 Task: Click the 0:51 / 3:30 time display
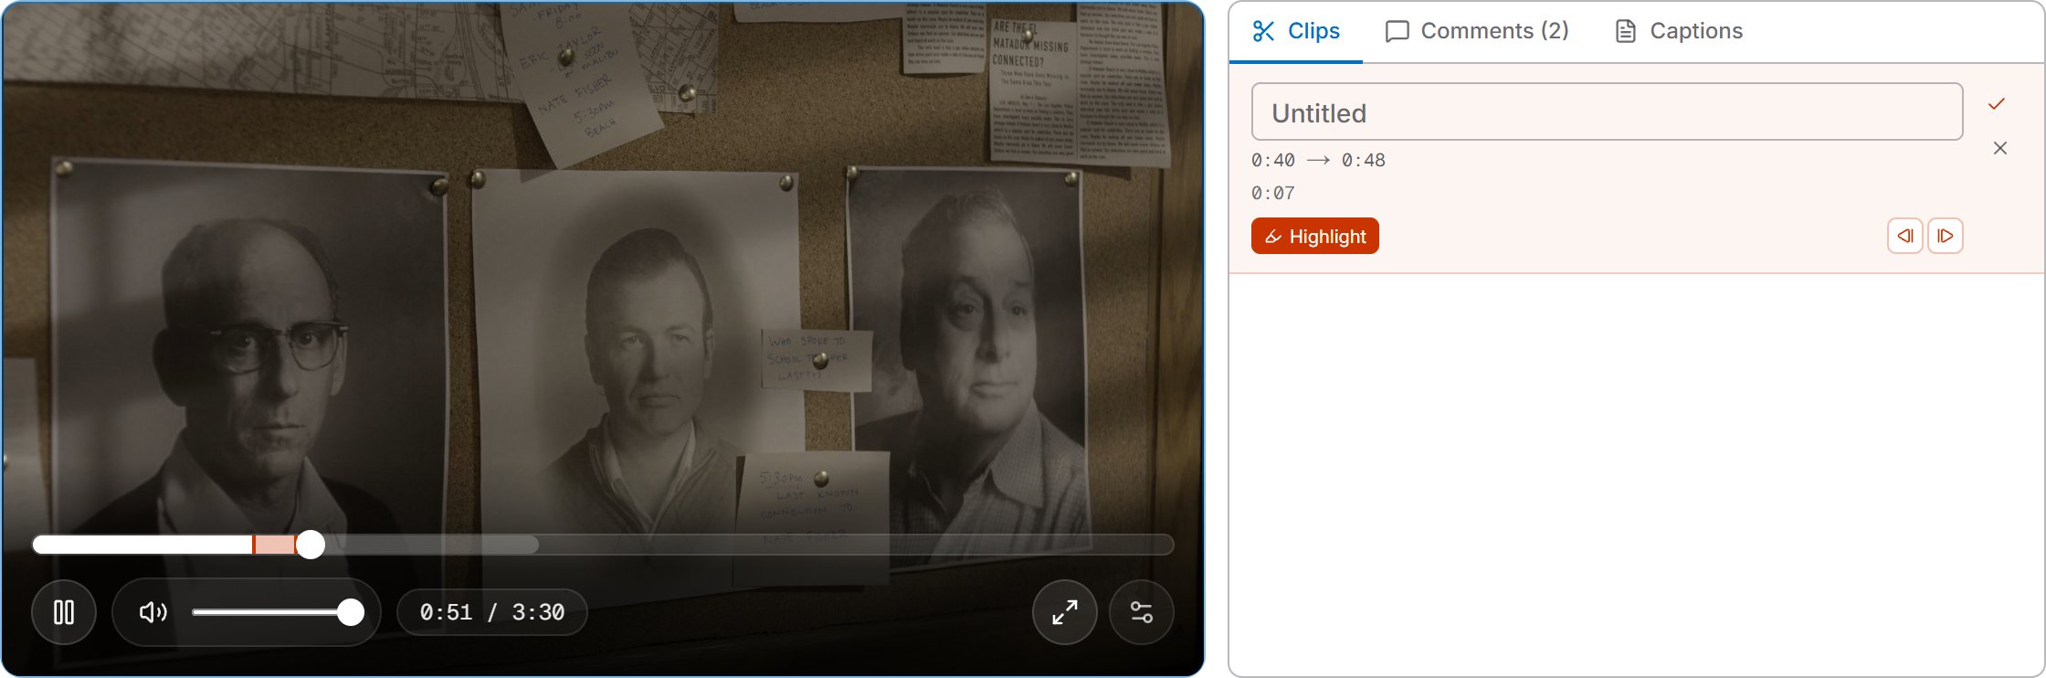(x=492, y=612)
